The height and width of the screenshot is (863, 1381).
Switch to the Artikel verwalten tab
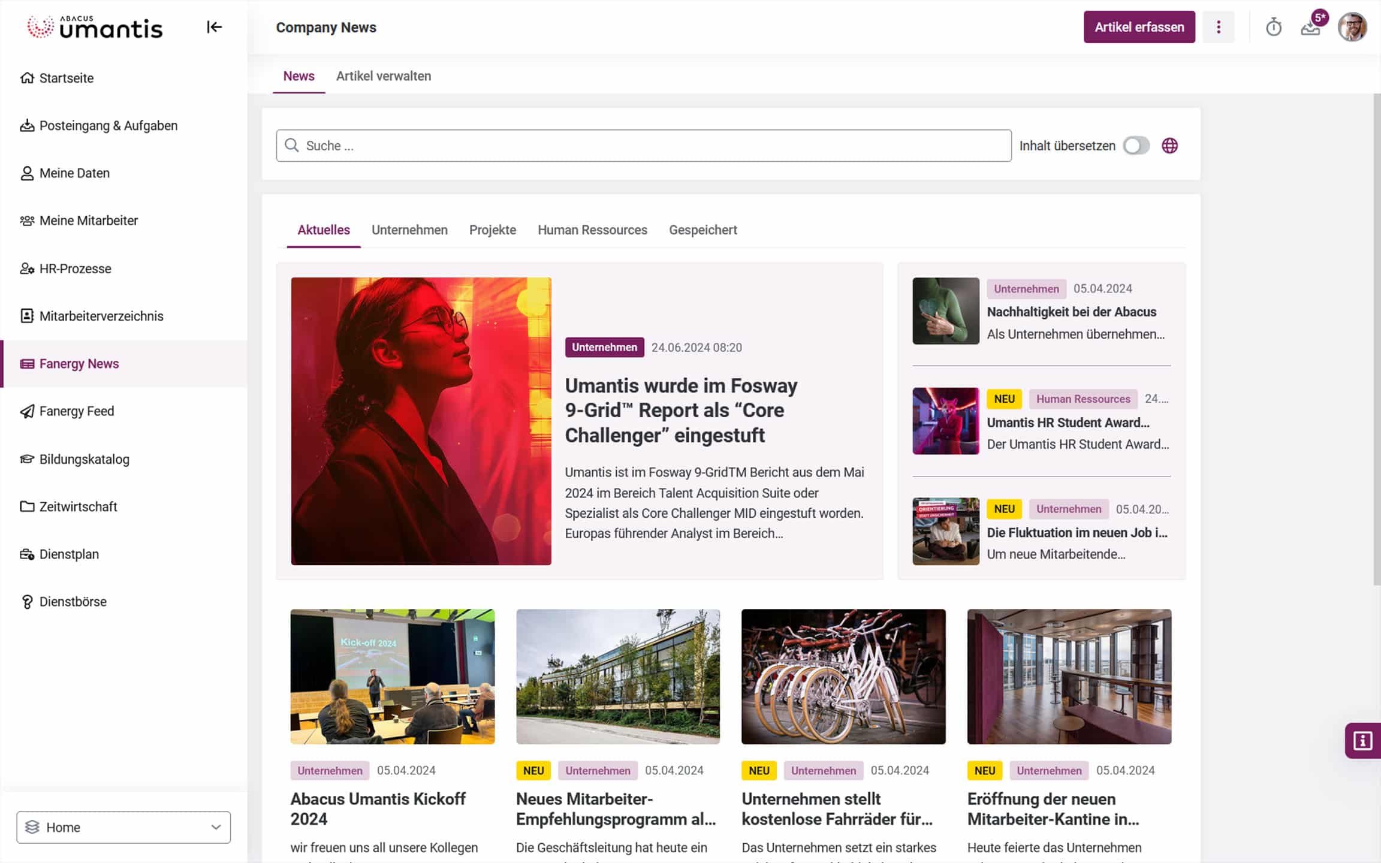pos(384,76)
